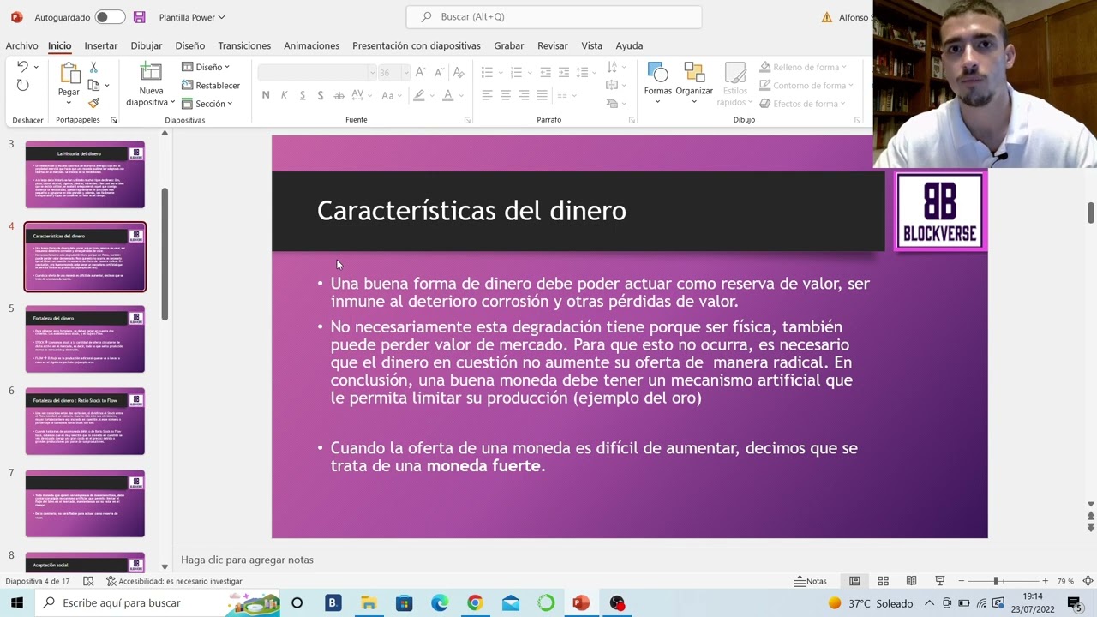The height and width of the screenshot is (617, 1097).
Task: Open the font size dropdown
Action: pyautogui.click(x=405, y=73)
